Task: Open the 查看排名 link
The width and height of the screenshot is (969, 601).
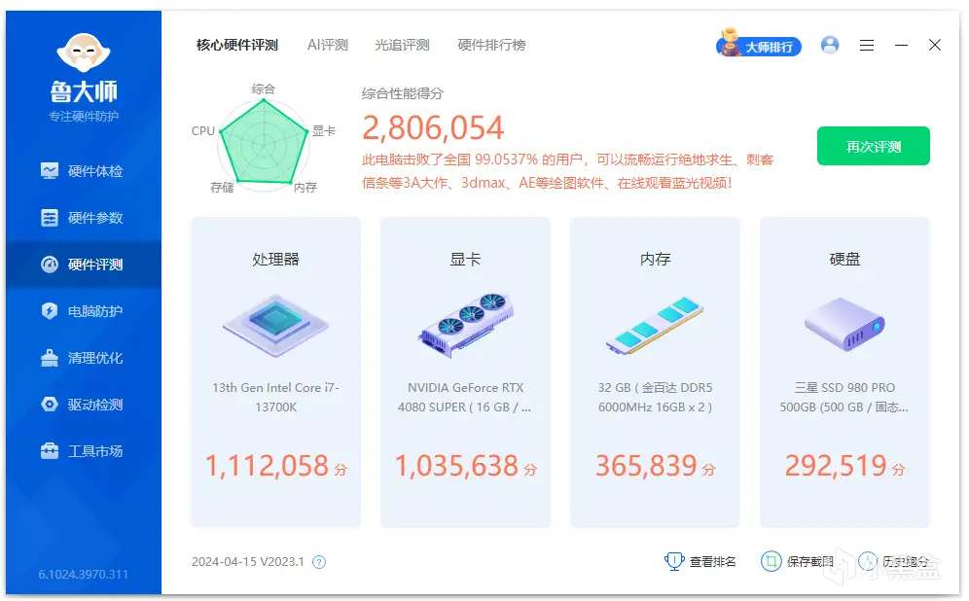Action: point(712,561)
